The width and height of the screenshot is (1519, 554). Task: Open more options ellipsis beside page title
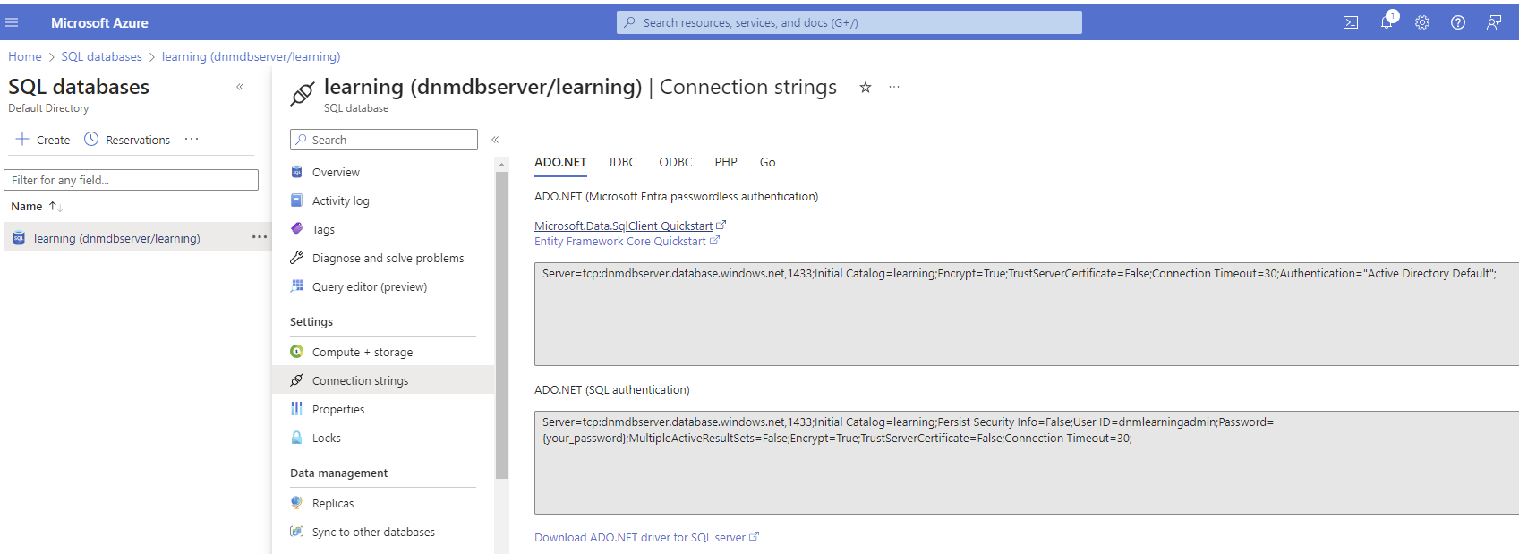(894, 87)
